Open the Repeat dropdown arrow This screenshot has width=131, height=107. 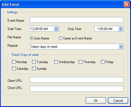point(121,46)
